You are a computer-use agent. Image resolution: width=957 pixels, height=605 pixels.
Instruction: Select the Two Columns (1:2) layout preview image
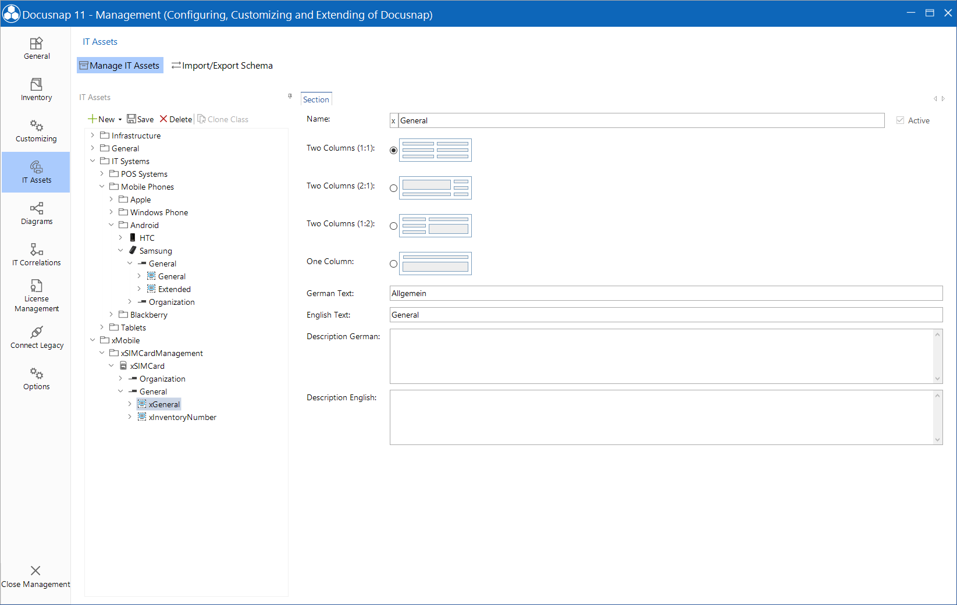[435, 226]
